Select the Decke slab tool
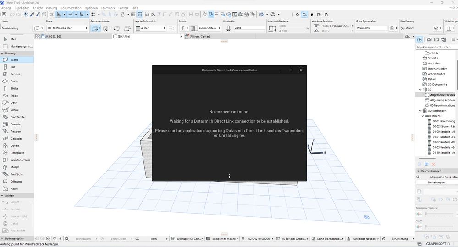Viewport: 458px width, 247px height. [x=17, y=81]
